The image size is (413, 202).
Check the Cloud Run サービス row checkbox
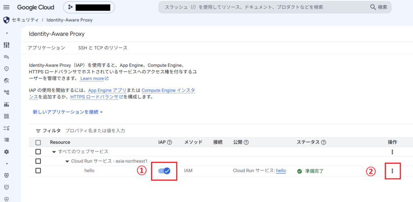38,161
